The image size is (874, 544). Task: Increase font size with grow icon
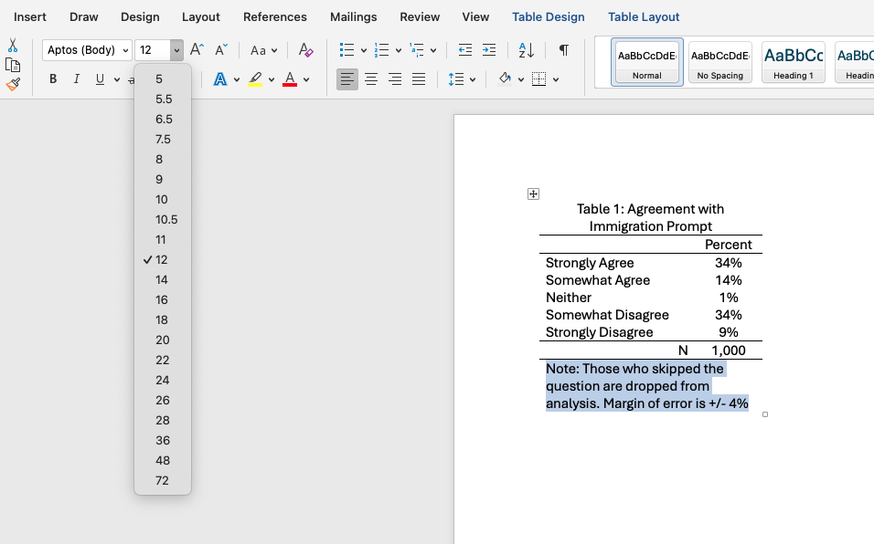coord(197,50)
